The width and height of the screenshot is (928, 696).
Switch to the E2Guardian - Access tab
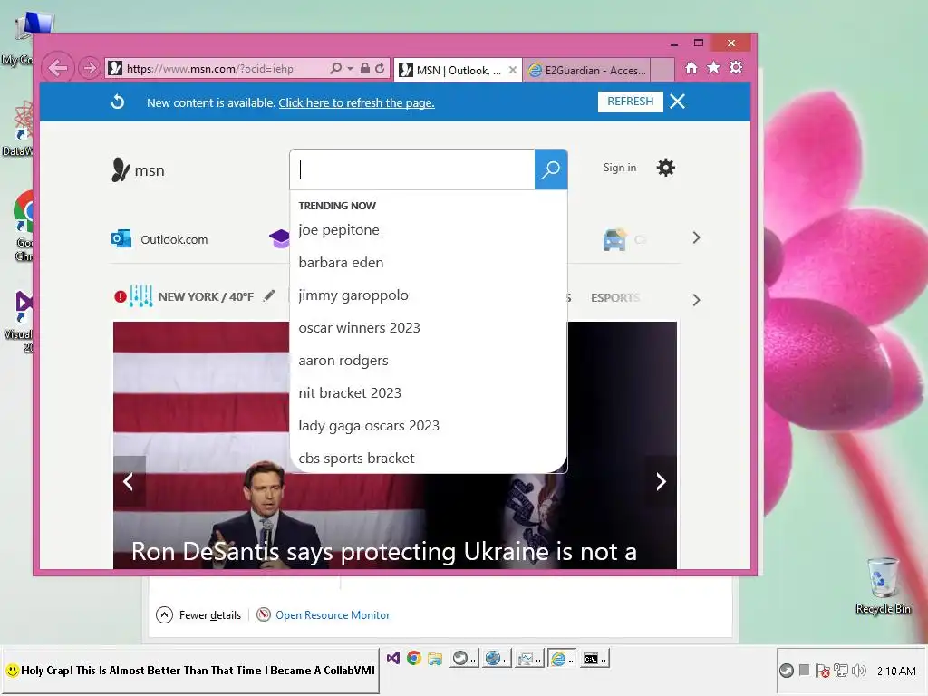587,71
